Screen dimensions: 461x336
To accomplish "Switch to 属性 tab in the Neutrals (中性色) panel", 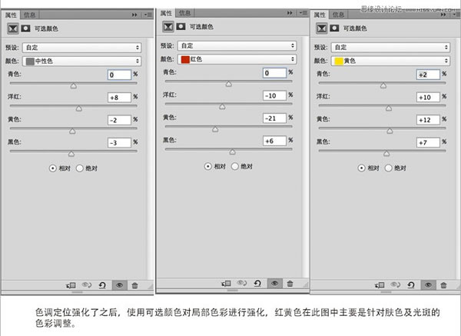I will 11,15.
